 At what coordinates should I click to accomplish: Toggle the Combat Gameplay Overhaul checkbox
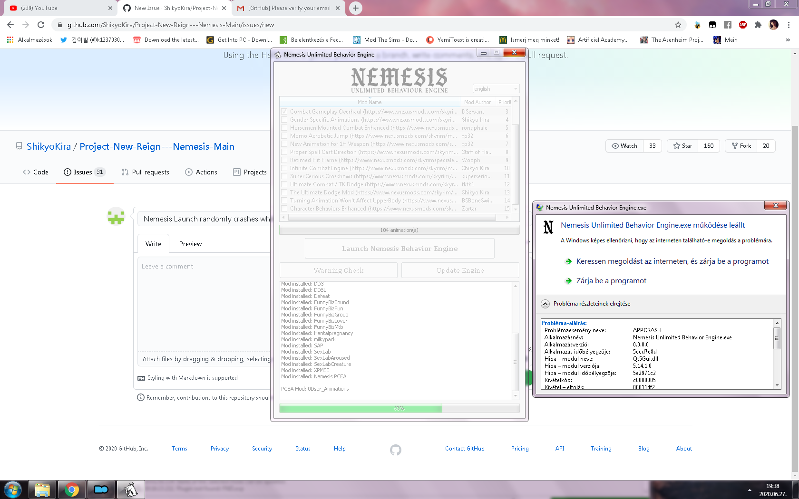coord(284,112)
